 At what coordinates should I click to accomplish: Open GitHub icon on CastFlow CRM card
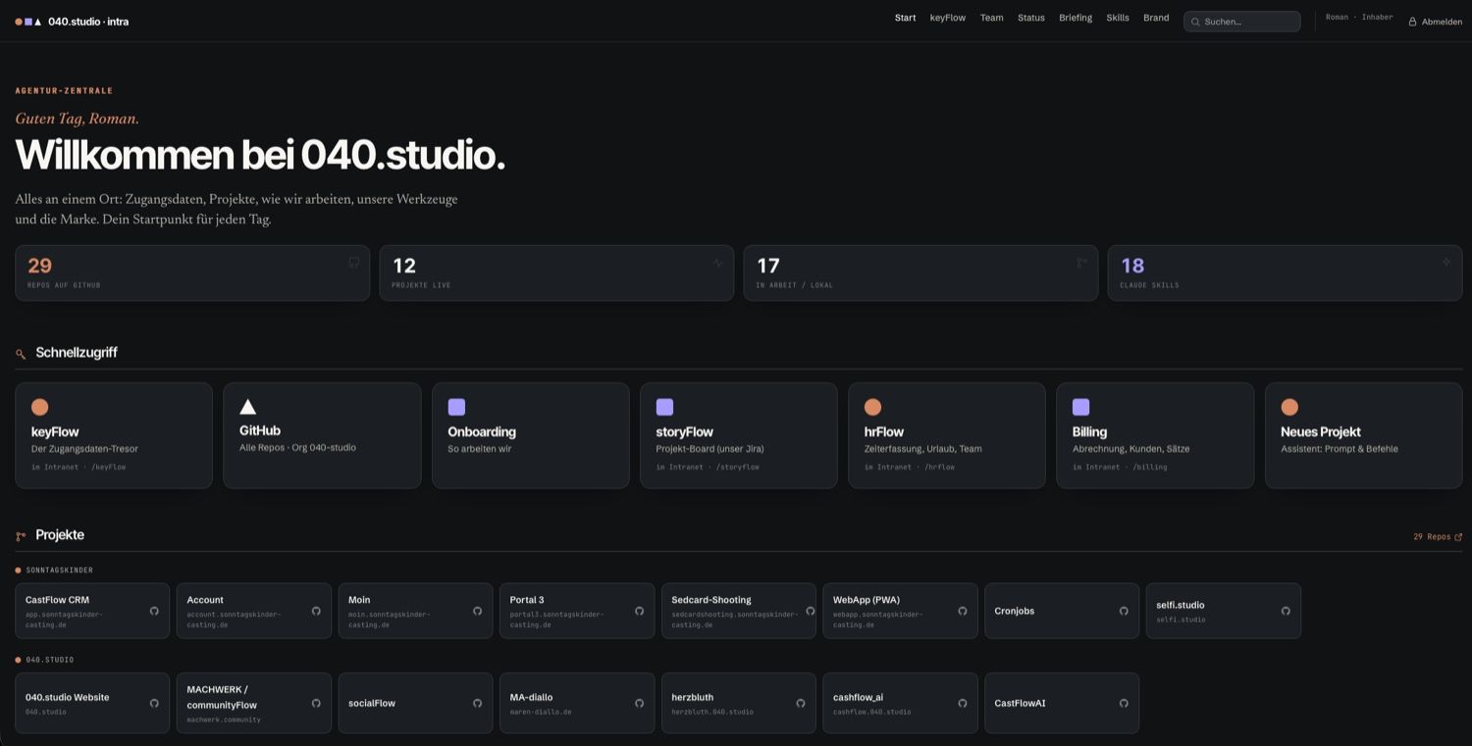click(154, 611)
